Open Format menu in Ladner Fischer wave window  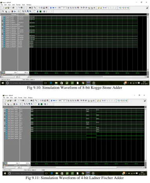(x=20, y=98)
